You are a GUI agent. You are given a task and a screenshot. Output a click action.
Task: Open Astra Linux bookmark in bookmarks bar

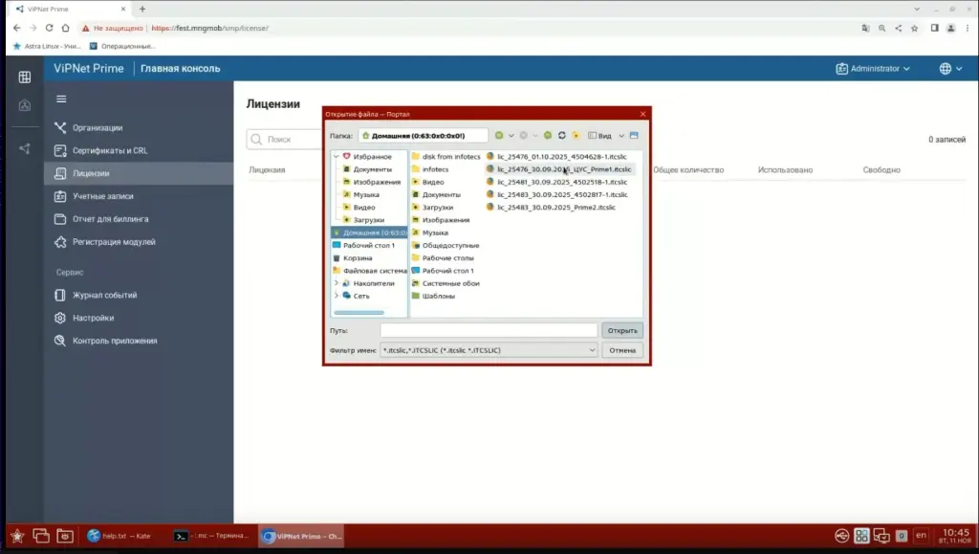tap(47, 46)
